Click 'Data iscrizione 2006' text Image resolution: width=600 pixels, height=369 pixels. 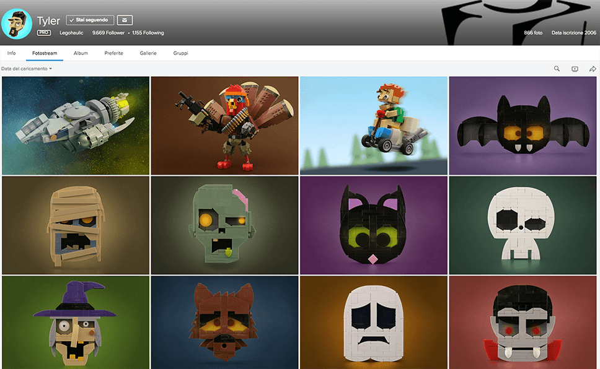click(x=573, y=33)
